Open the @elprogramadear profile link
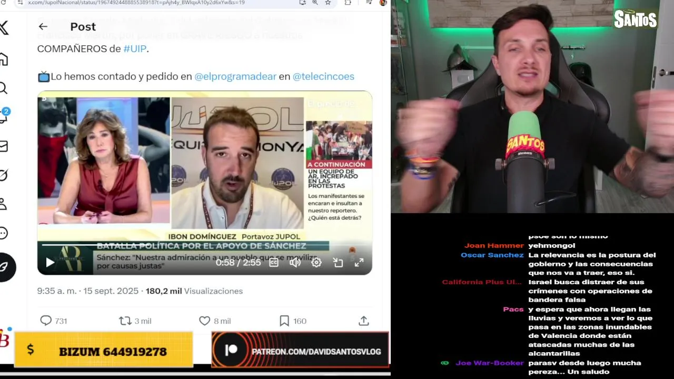The width and height of the screenshot is (674, 379). click(x=235, y=76)
